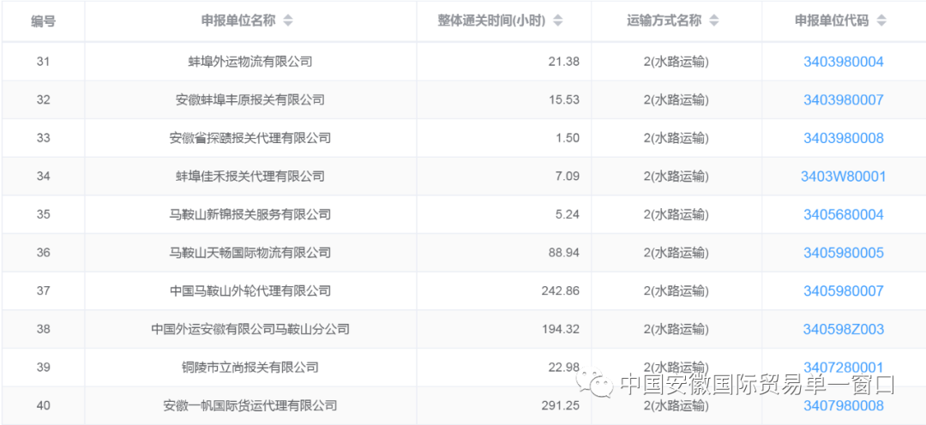
Task: Click clearance time value 88.94
Action: [564, 253]
